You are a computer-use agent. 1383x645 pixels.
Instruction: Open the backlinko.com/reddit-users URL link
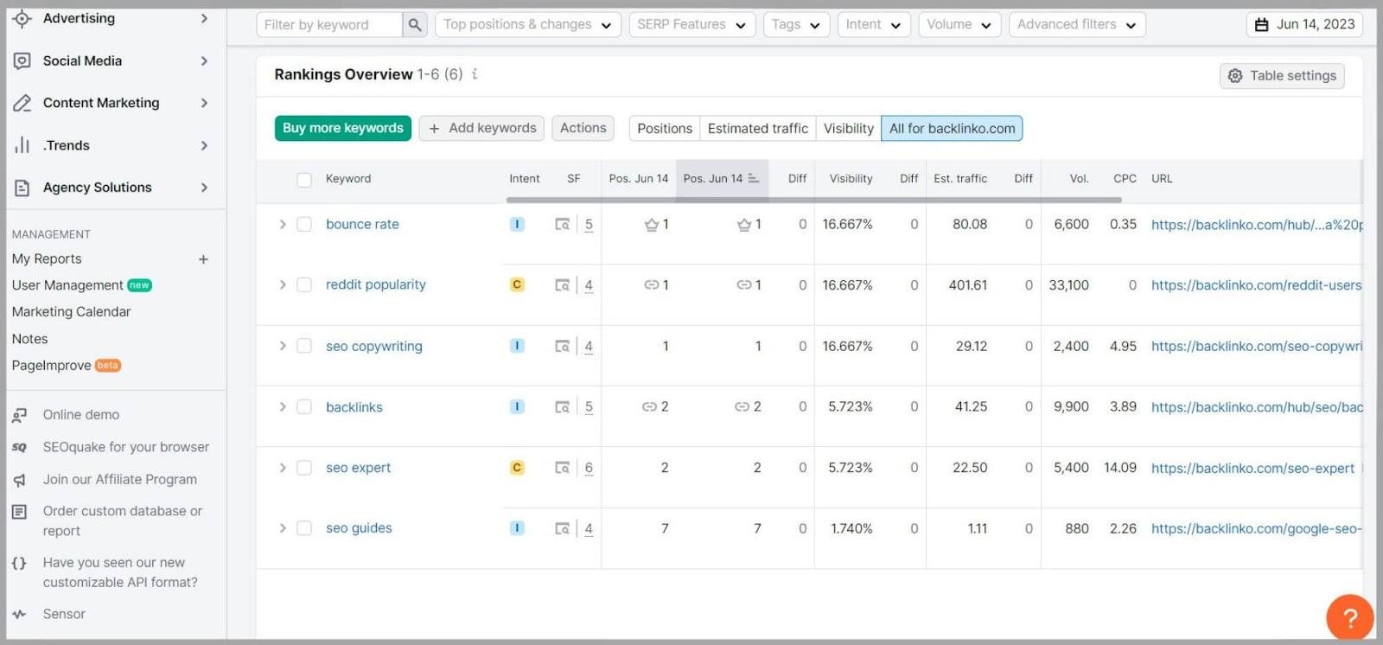pyautogui.click(x=1255, y=285)
